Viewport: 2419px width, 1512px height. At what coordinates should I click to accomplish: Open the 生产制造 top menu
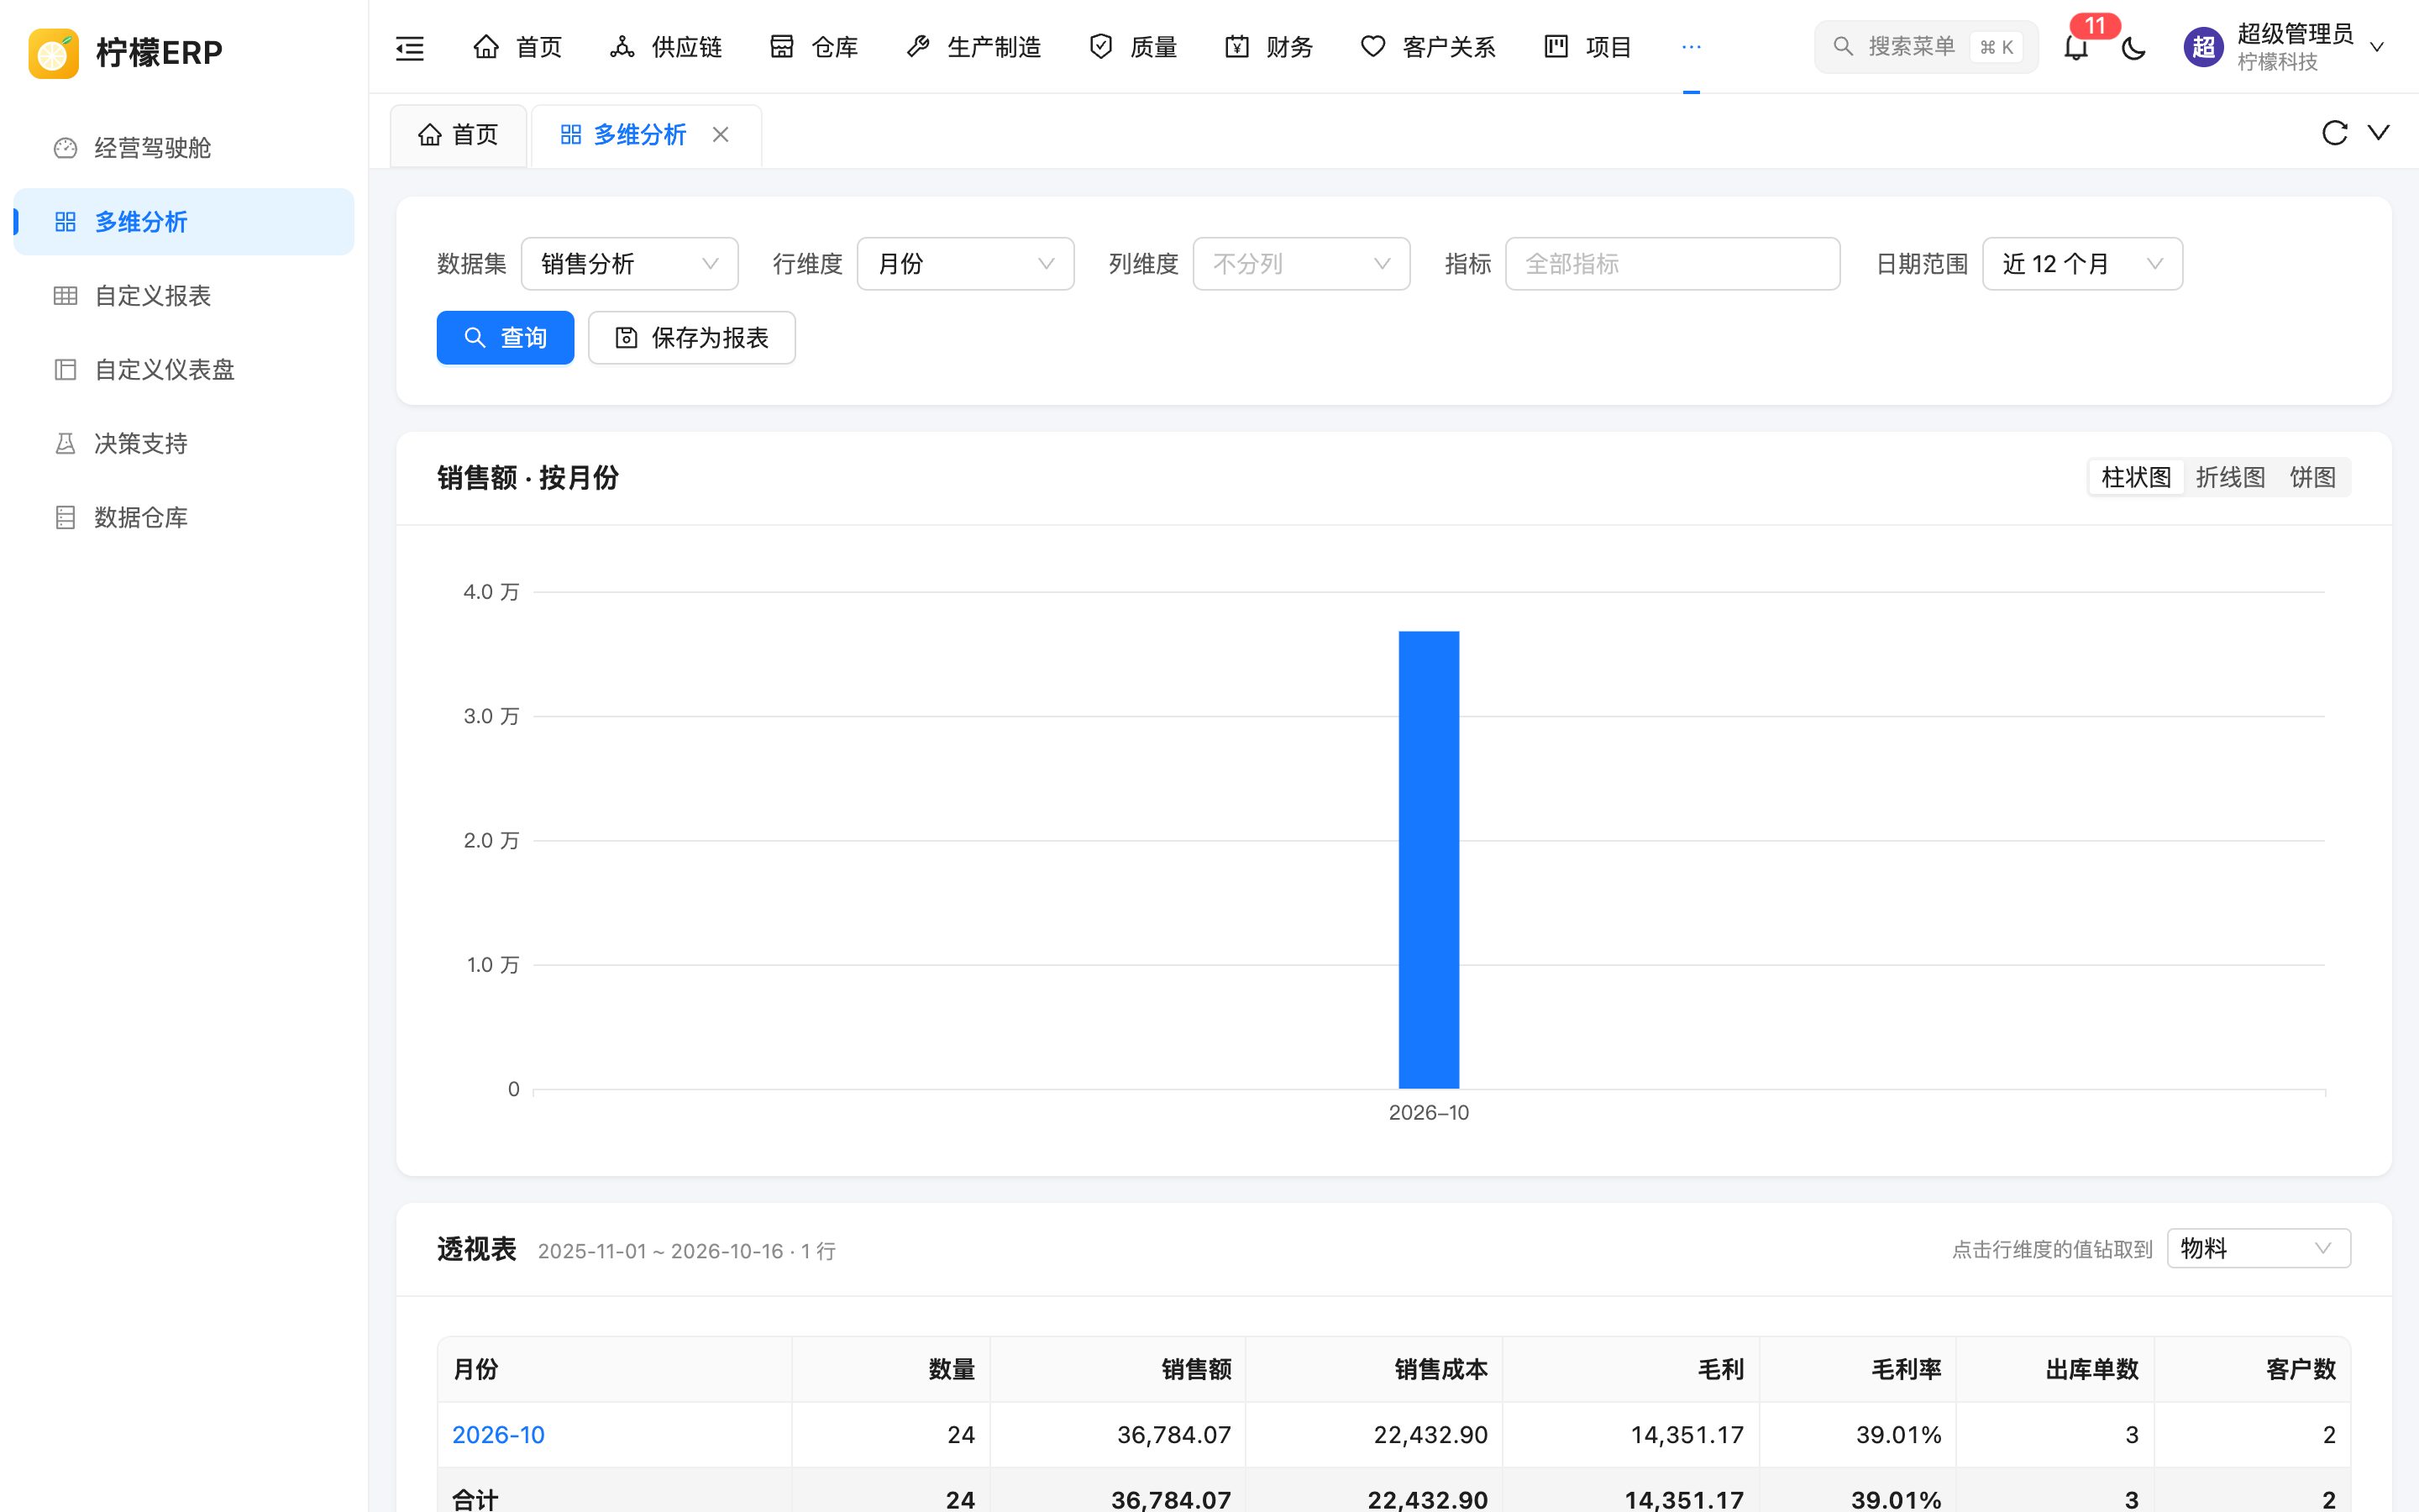tap(973, 47)
